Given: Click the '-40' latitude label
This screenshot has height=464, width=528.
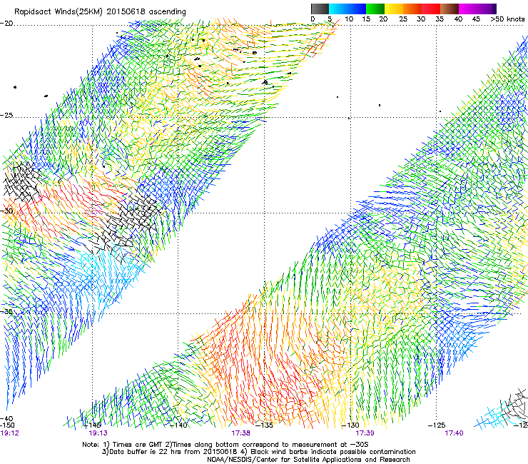Looking at the screenshot, I should (x=6, y=419).
